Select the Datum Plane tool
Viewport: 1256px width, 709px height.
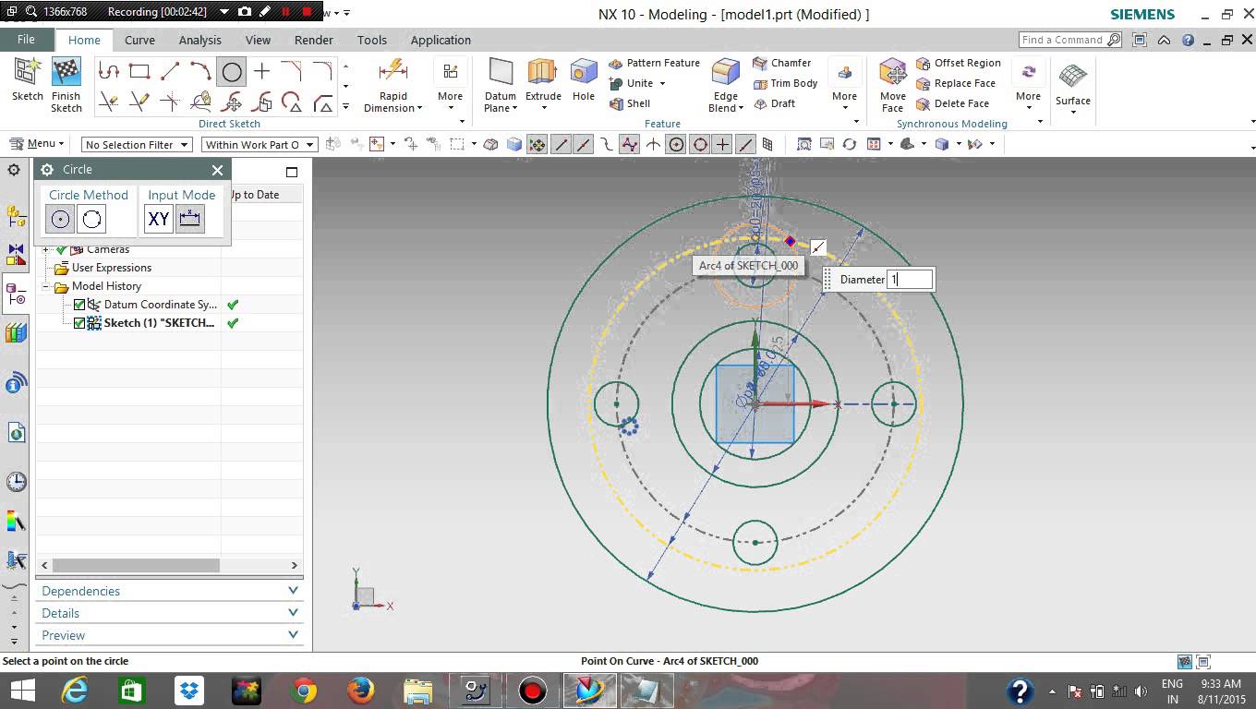pos(500,82)
